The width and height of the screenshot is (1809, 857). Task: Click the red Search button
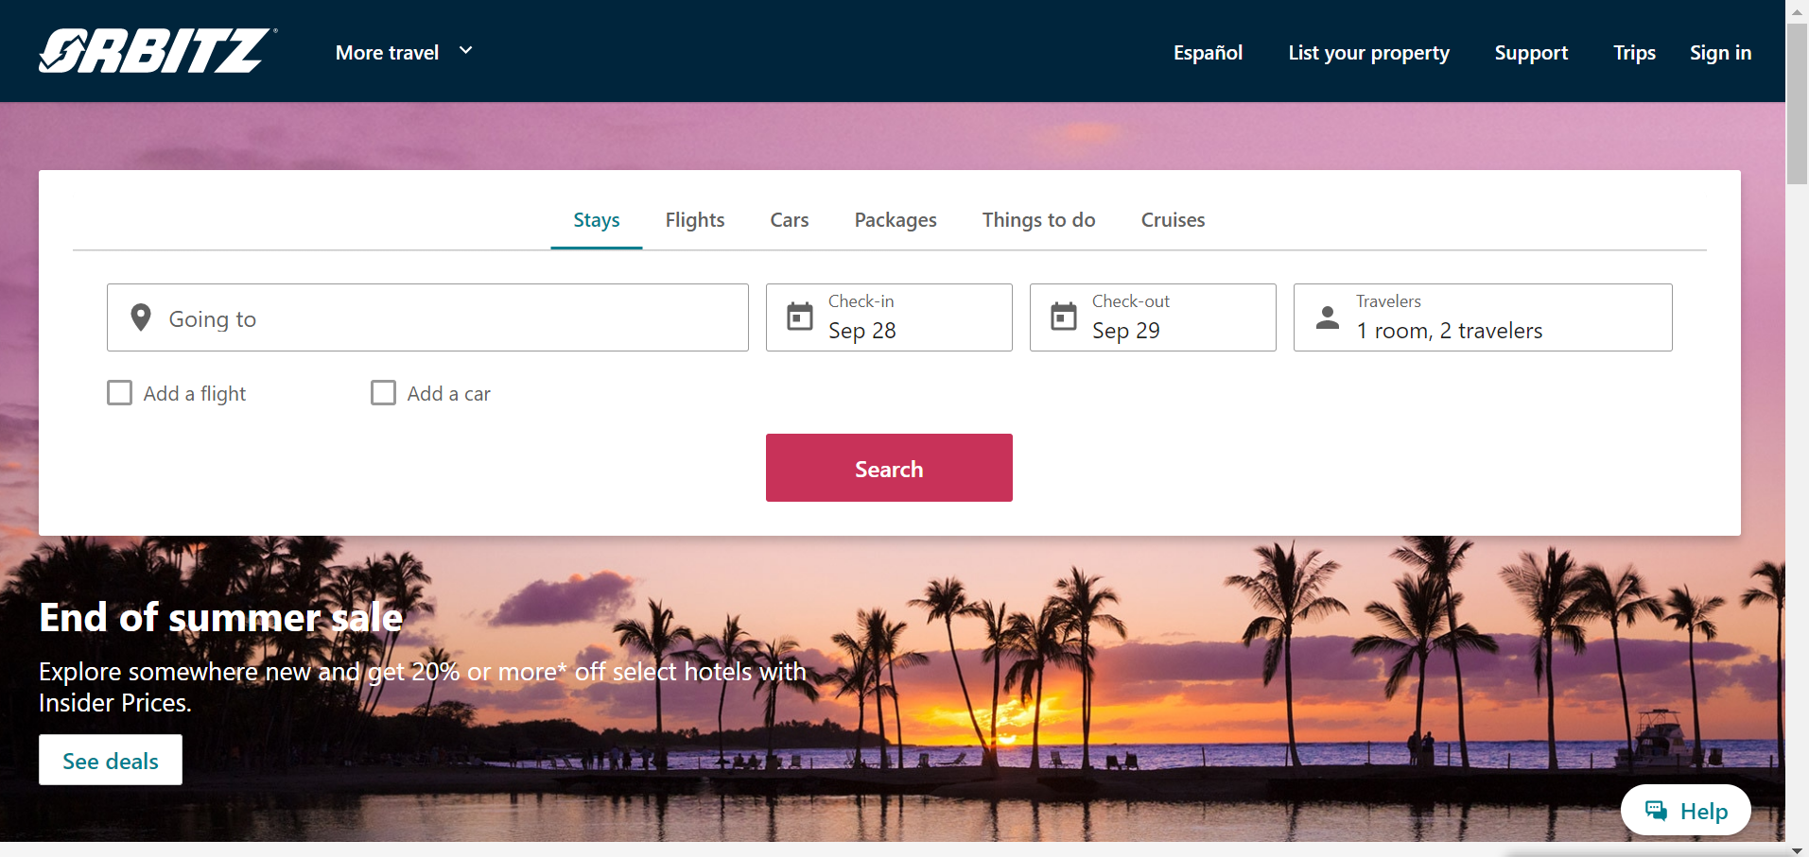pos(889,468)
